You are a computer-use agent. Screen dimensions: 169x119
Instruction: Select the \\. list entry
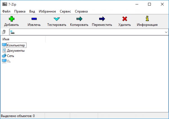(x=9, y=61)
